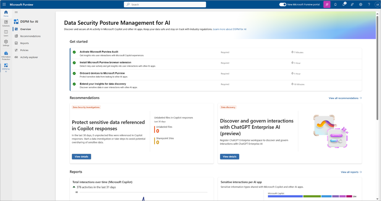This screenshot has width=381, height=201.
Task: Go to Home in left rail
Action: pyautogui.click(x=6, y=13)
